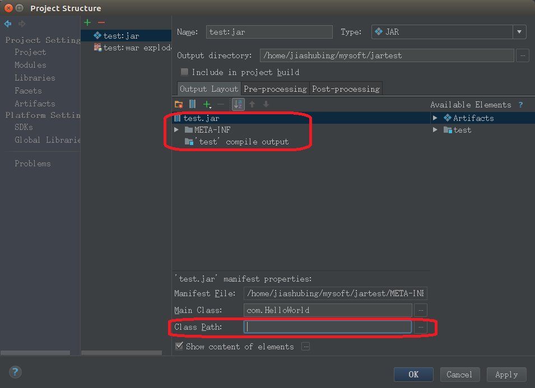This screenshot has width=535, height=388.
Task: Click the Apply button
Action: (506, 375)
